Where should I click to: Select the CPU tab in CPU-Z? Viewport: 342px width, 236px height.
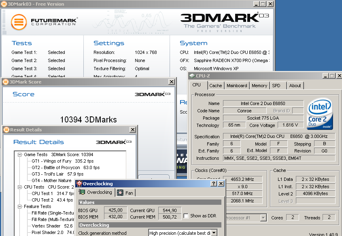point(197,85)
